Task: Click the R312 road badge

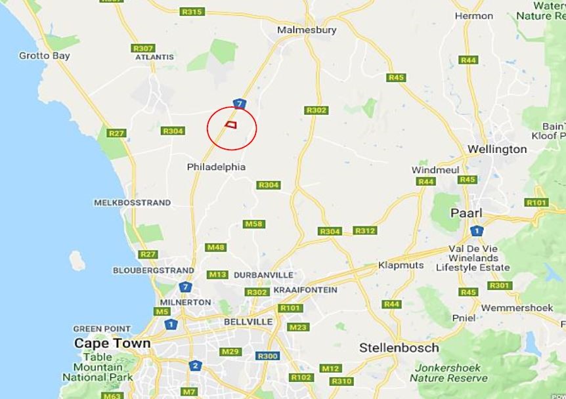Action: [365, 230]
